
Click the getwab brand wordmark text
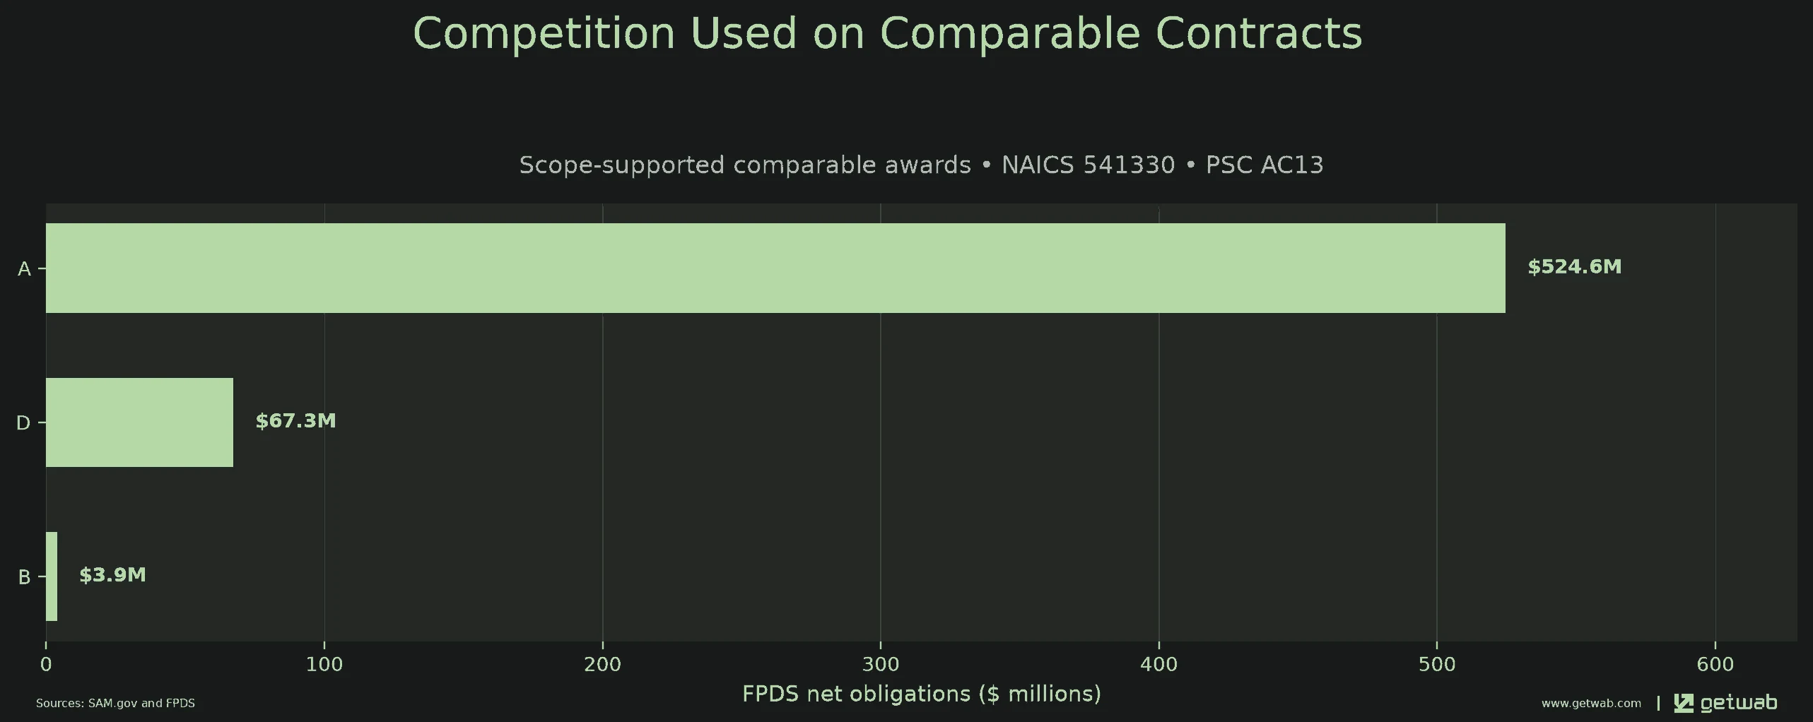click(x=1738, y=703)
